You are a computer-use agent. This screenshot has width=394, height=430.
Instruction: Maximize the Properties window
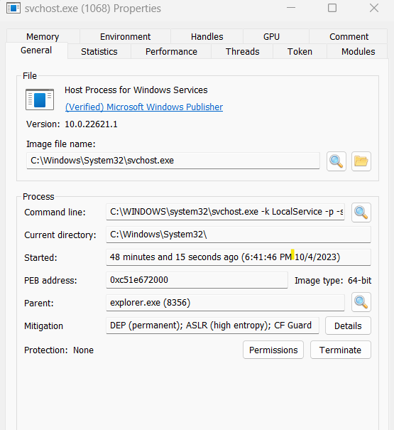click(332, 8)
